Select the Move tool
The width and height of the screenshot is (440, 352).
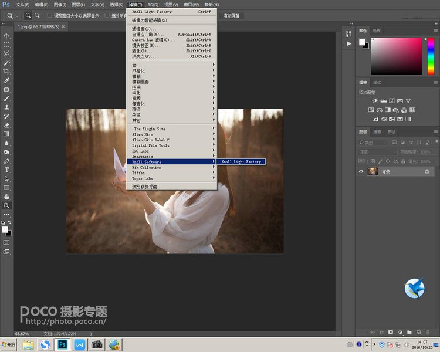[6, 36]
